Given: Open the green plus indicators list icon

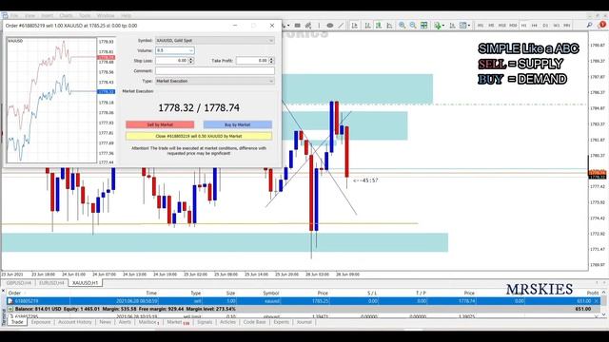Looking at the screenshot, I should [x=438, y=26].
